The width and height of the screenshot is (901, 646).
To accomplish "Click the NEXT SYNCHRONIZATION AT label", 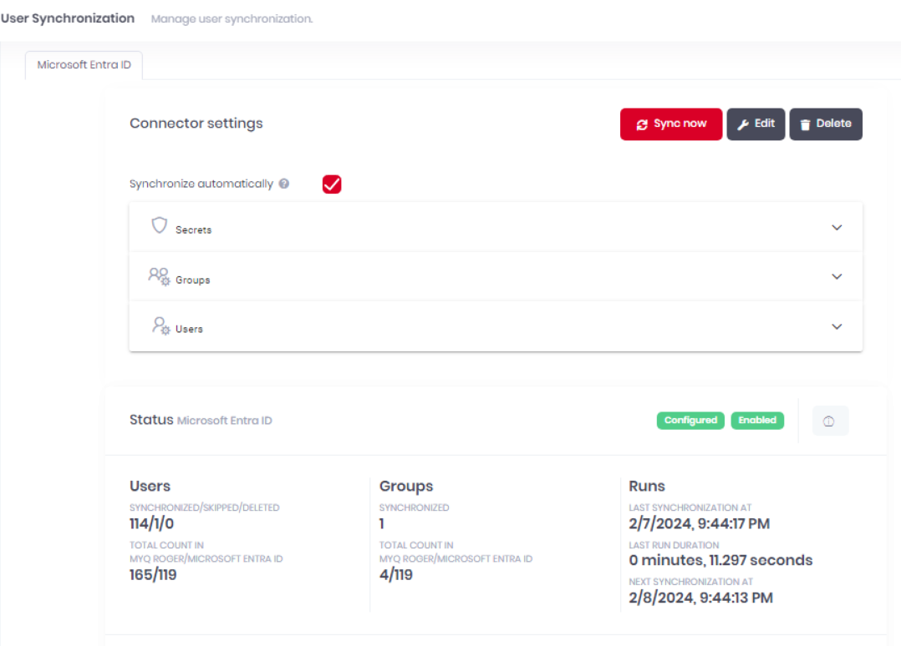I will [x=690, y=582].
